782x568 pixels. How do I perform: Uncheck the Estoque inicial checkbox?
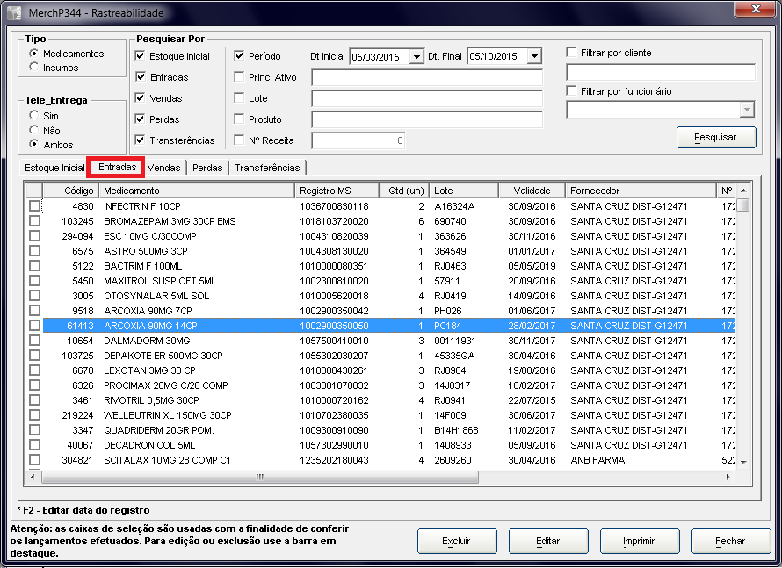pyautogui.click(x=141, y=56)
